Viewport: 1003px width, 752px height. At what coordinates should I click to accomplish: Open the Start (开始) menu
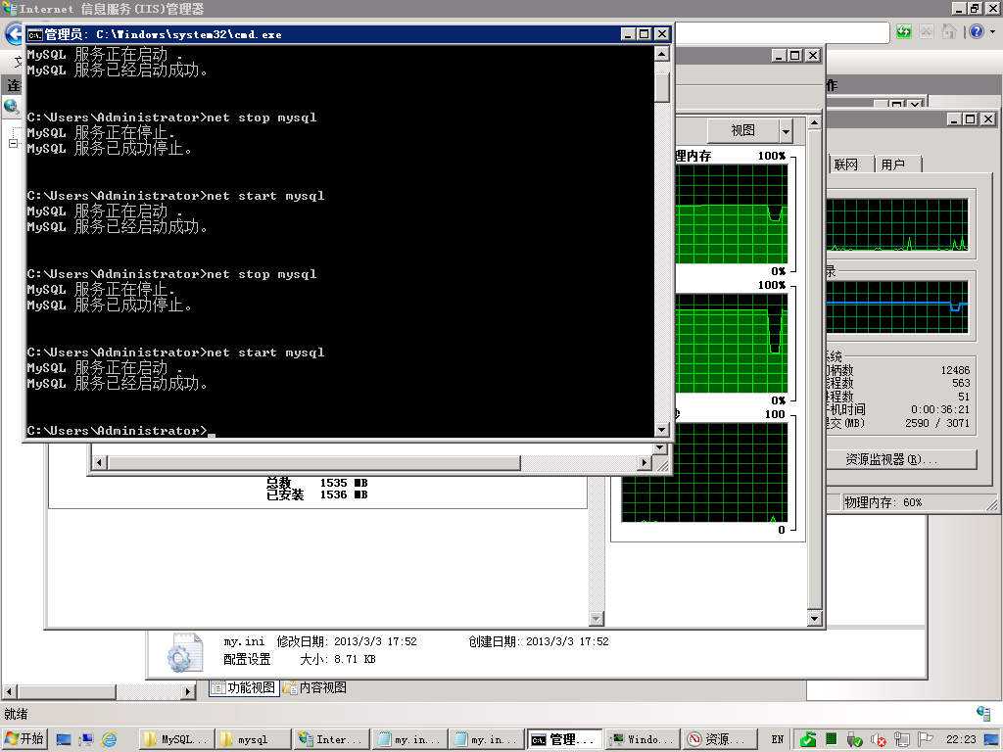coord(24,739)
